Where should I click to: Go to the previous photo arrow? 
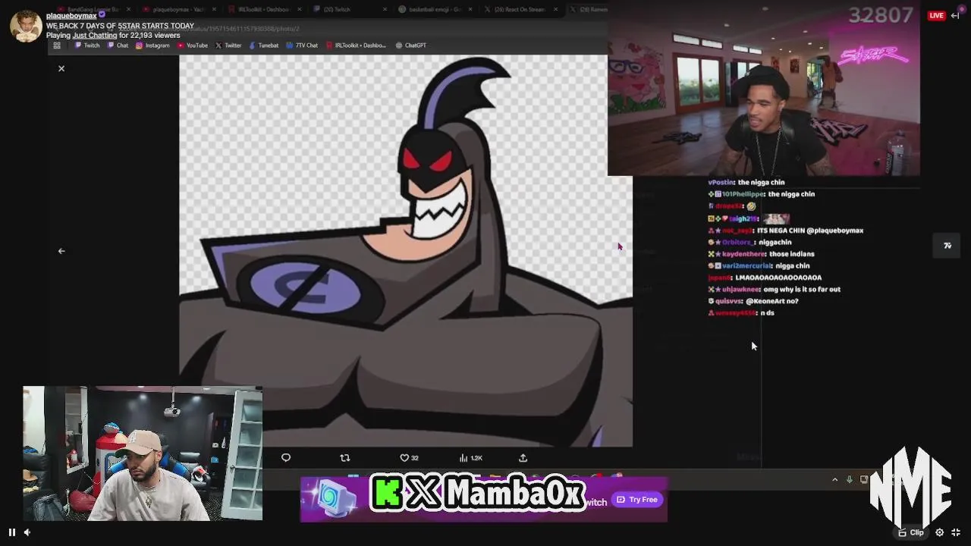click(61, 251)
